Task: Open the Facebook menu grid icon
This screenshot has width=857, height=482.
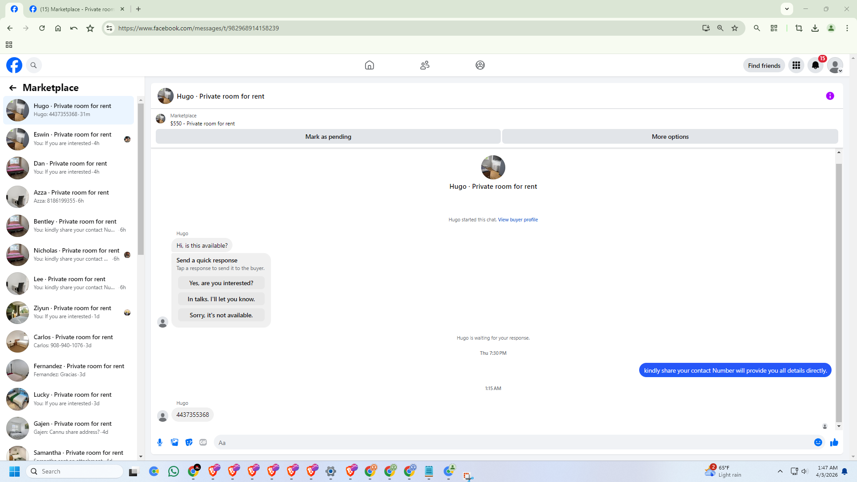Action: pos(796,66)
